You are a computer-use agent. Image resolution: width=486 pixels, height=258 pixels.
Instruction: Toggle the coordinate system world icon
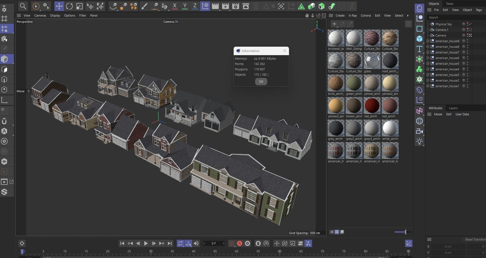point(205,6)
